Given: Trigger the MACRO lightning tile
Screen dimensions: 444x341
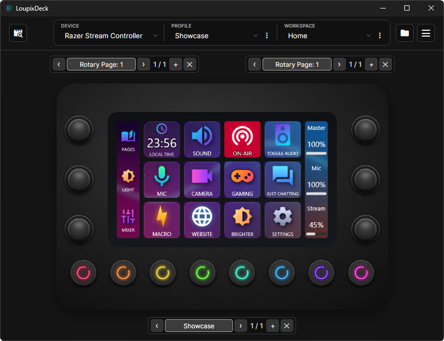Looking at the screenshot, I should (x=162, y=220).
